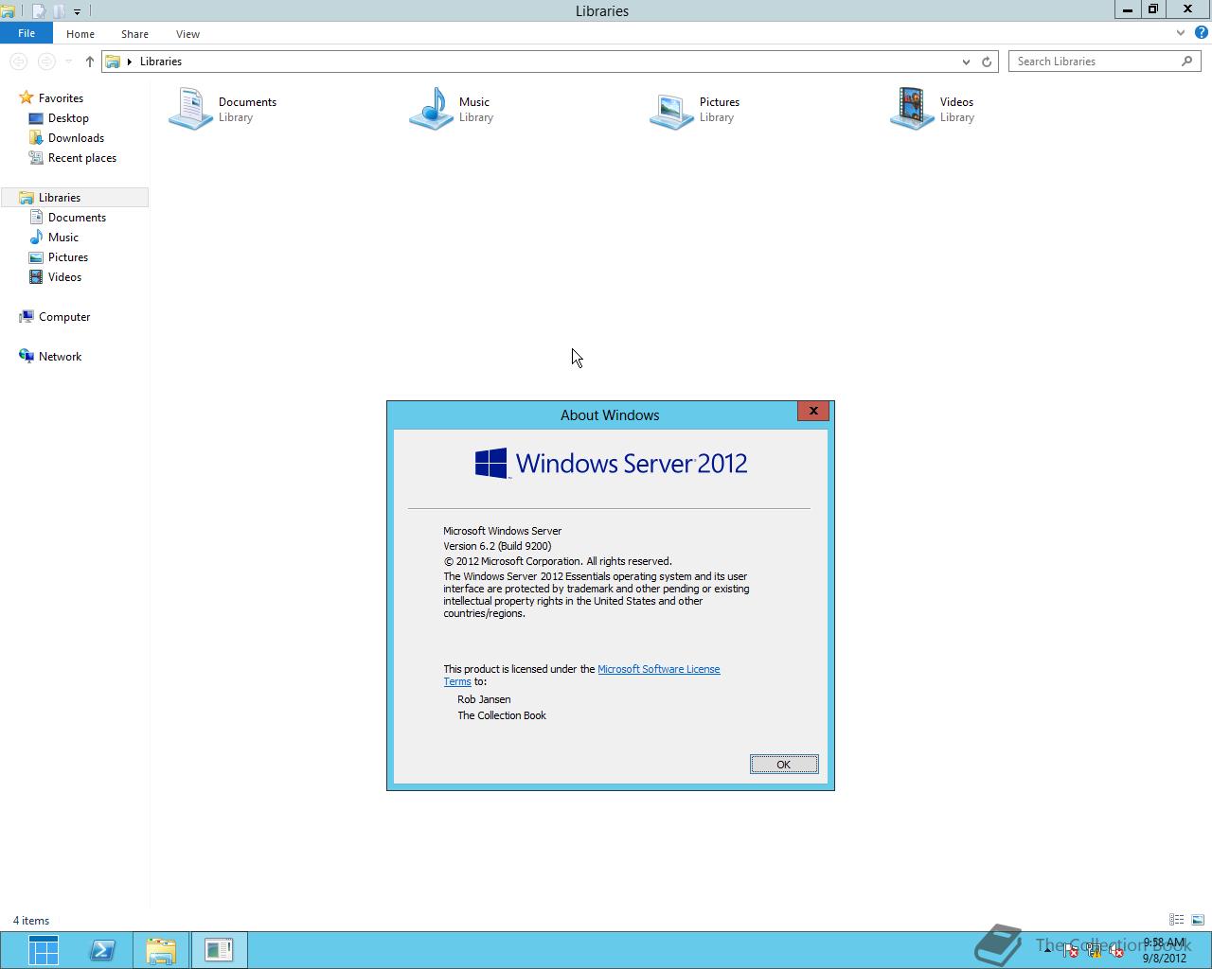
Task: Switch to the Home ribbon tab
Action: tap(80, 34)
